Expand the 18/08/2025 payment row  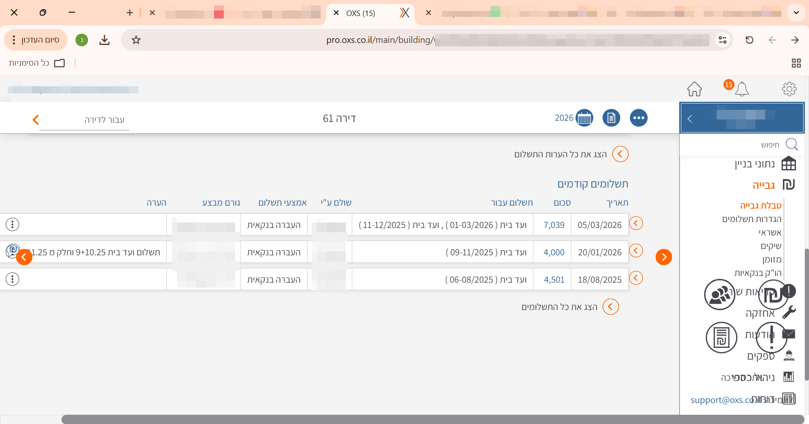[x=635, y=278]
